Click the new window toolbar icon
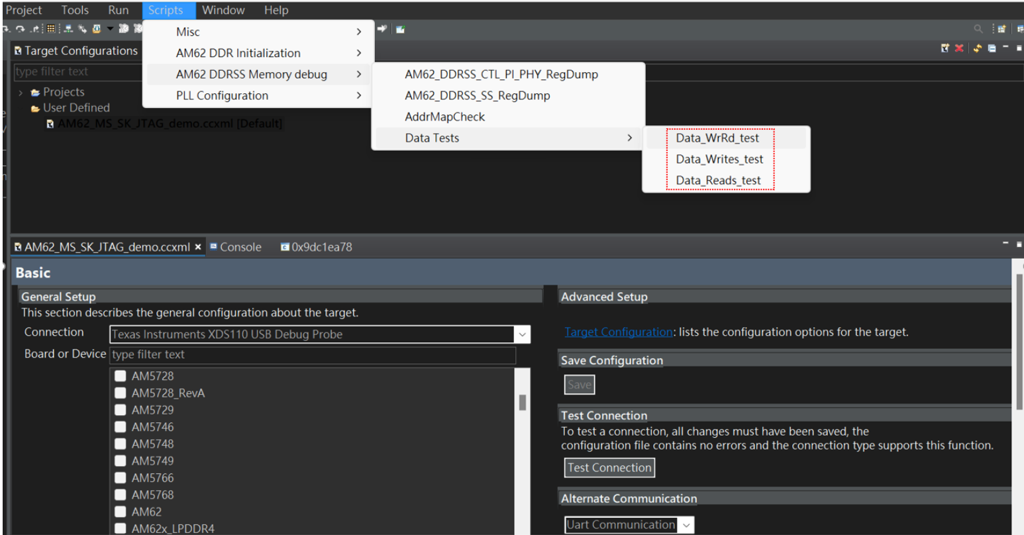This screenshot has width=1024, height=535. [400, 29]
